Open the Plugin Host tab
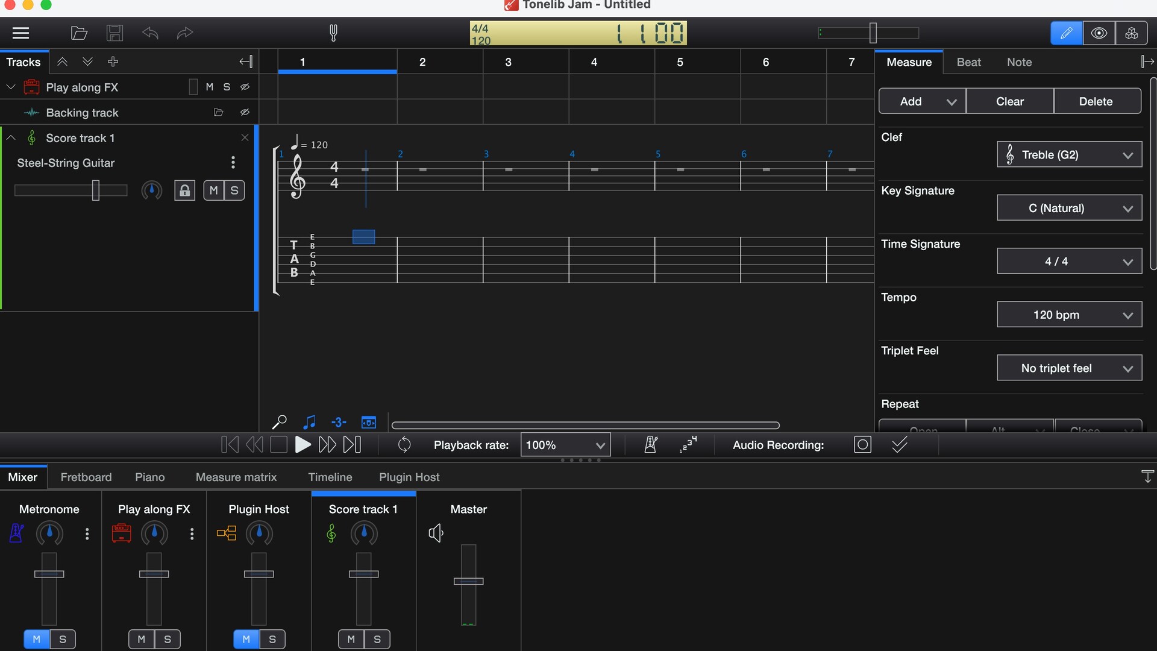The image size is (1157, 651). (x=409, y=477)
